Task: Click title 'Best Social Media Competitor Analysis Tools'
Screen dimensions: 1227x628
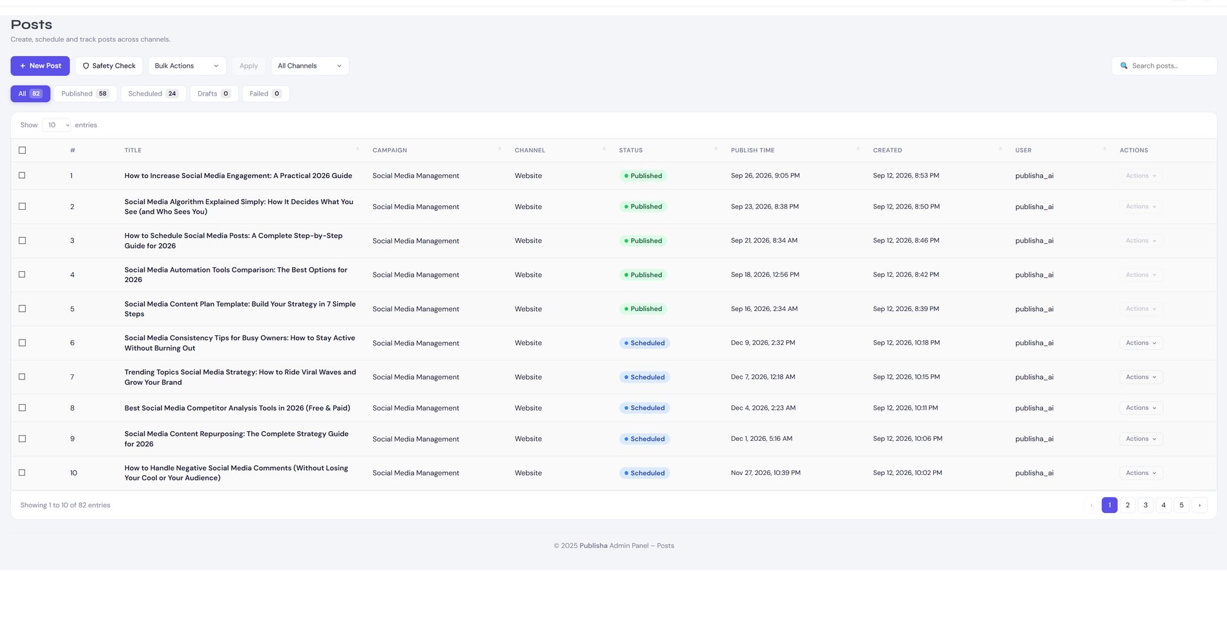Action: pos(237,408)
